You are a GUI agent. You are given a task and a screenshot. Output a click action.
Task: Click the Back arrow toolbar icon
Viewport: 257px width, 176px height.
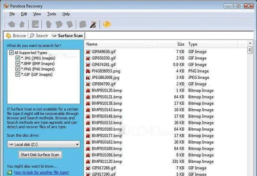coord(11,25)
